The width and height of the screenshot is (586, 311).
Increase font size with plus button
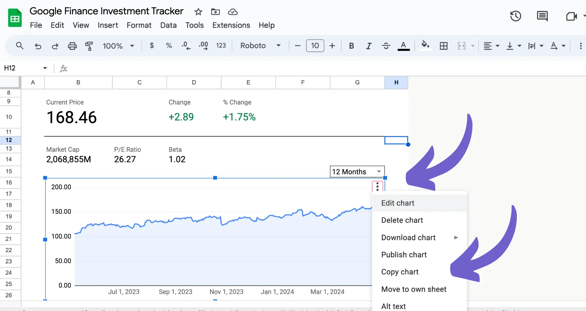(x=332, y=46)
